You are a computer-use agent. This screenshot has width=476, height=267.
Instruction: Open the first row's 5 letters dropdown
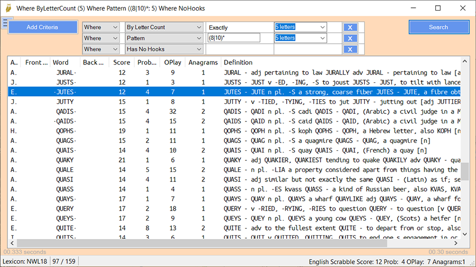point(322,27)
